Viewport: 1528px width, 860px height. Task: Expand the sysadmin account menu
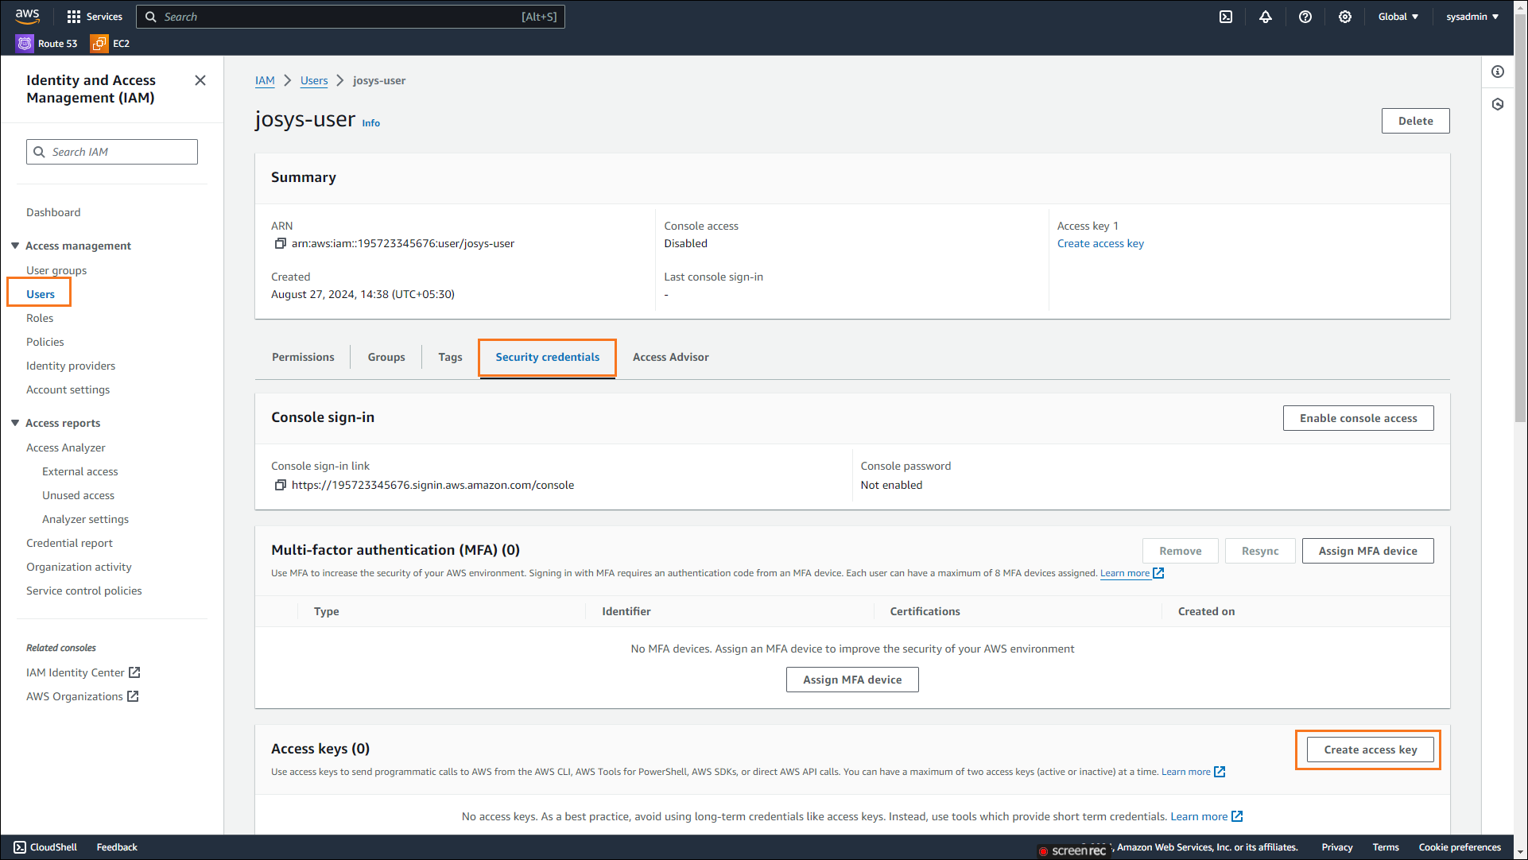(1472, 17)
